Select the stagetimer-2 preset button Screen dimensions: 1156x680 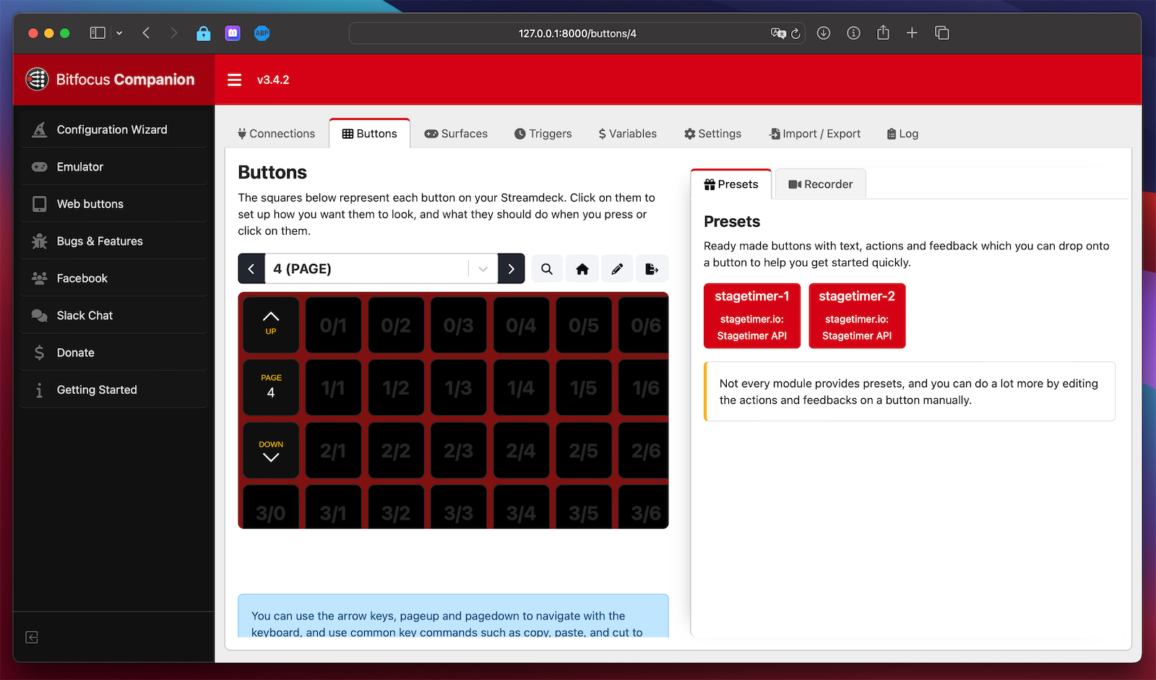[x=857, y=316]
